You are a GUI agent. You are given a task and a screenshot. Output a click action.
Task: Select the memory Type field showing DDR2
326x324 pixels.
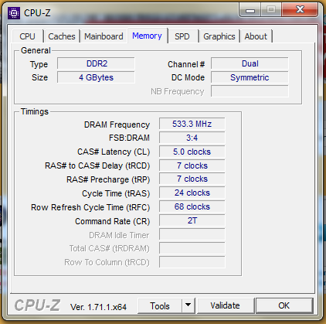click(x=96, y=63)
